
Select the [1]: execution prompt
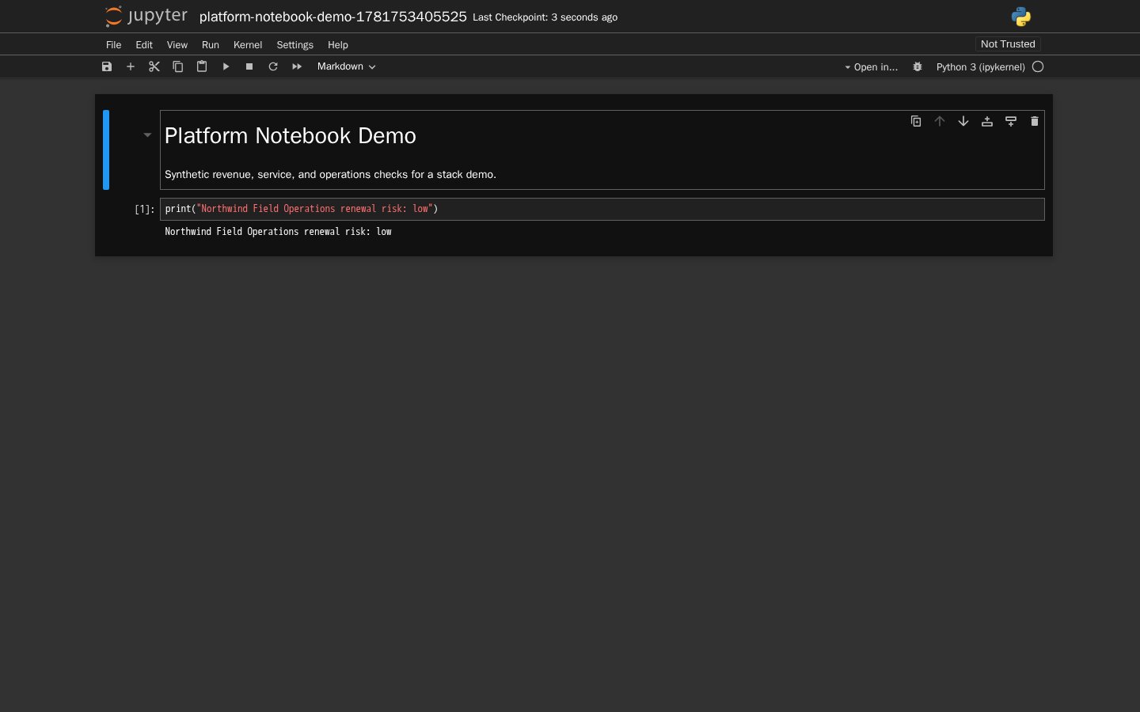click(x=145, y=209)
